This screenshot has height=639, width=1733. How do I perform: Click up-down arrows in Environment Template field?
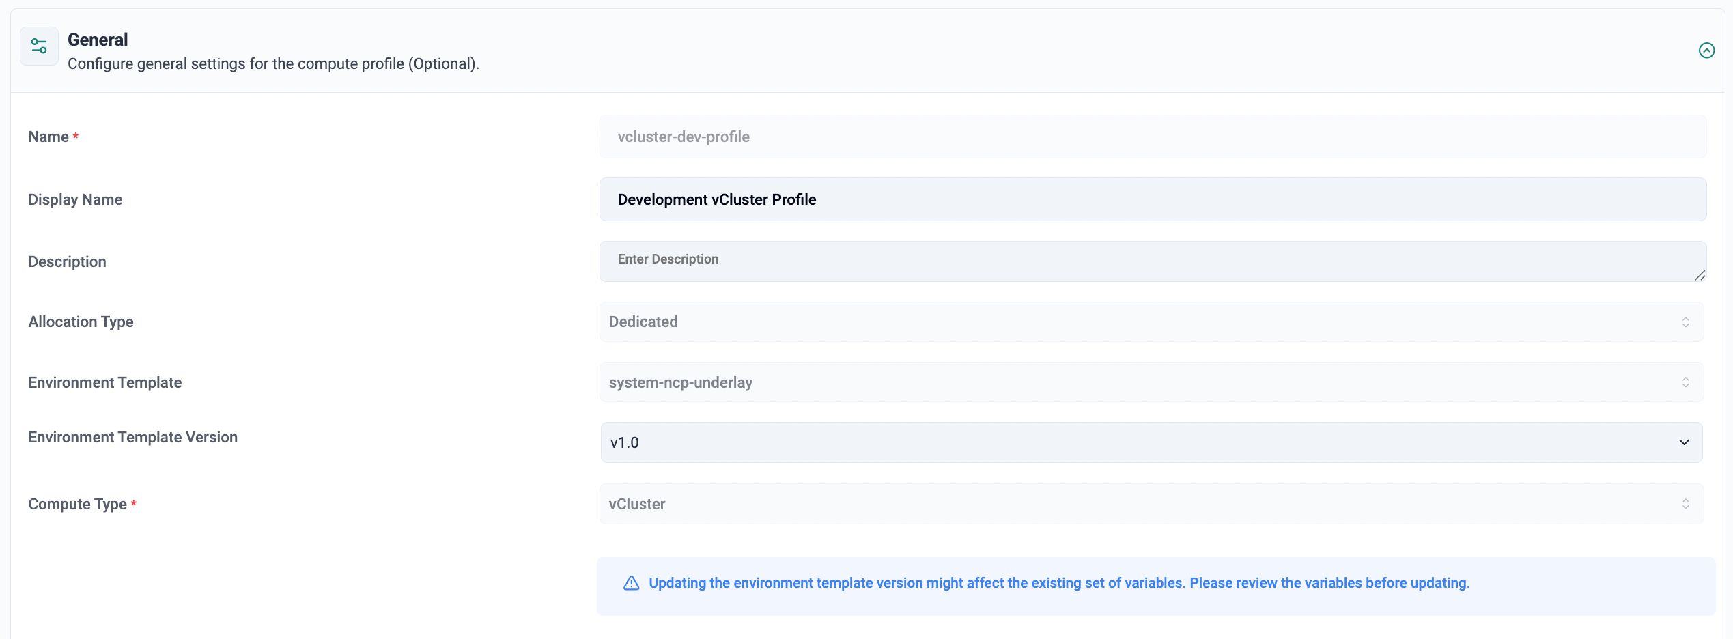1685,382
